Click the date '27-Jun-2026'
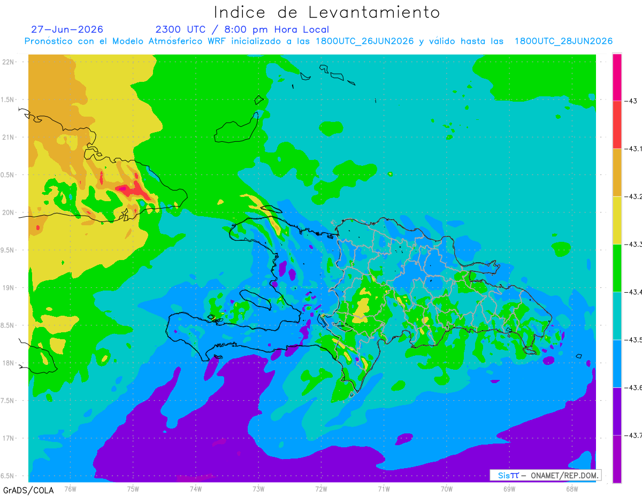Viewport: 642px width, 496px height. click(x=67, y=29)
